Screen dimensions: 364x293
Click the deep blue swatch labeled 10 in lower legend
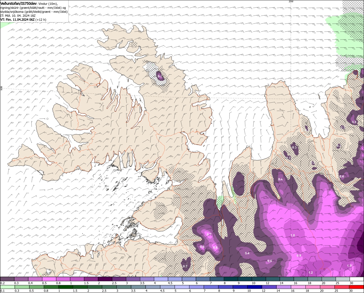[x=255, y=287]
